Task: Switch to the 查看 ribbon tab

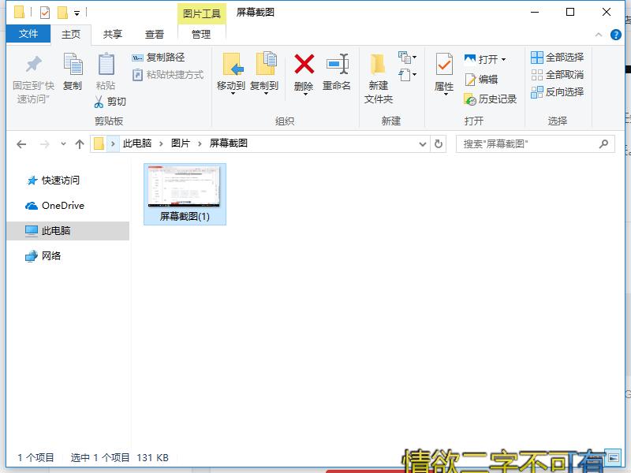Action: coord(153,35)
